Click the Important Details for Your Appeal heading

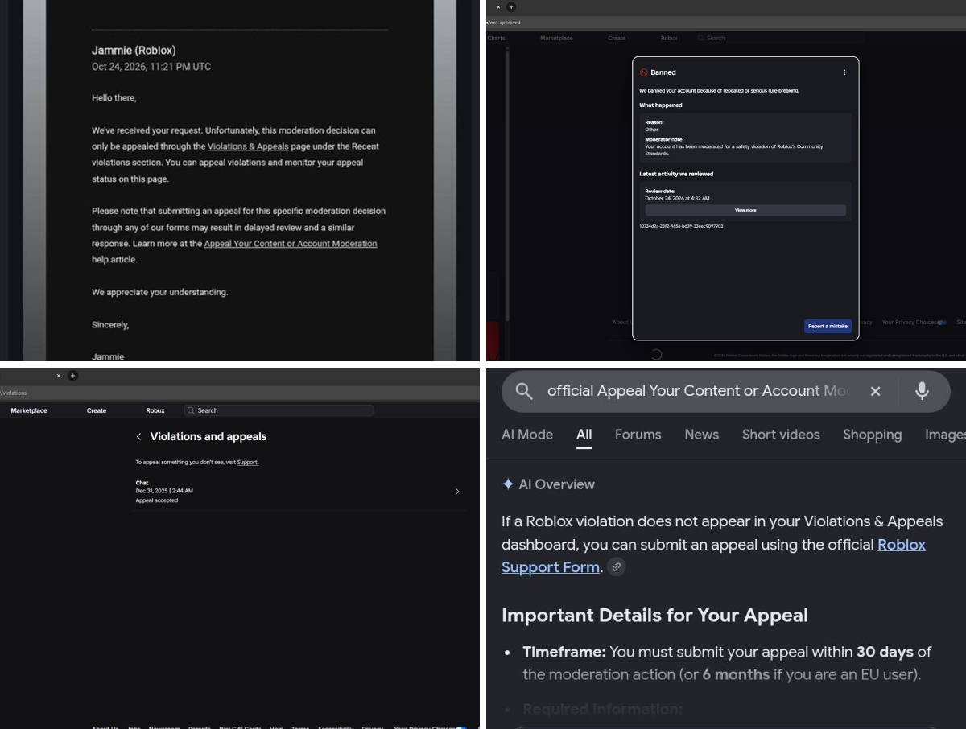(x=654, y=616)
